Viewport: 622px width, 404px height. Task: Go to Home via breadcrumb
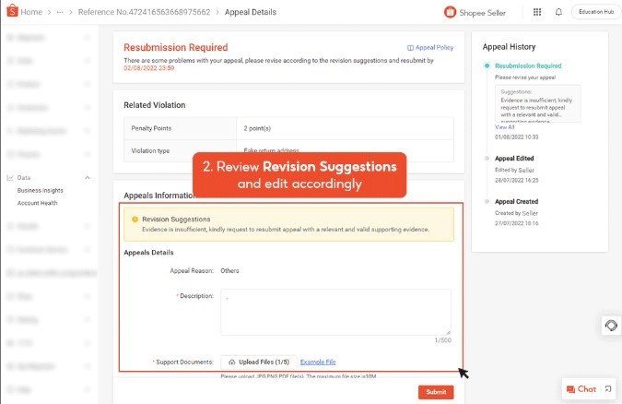click(31, 12)
